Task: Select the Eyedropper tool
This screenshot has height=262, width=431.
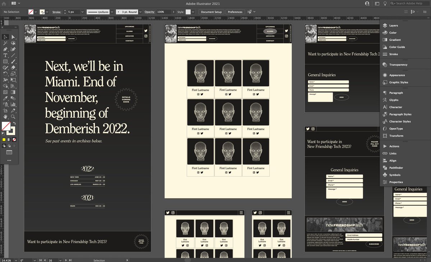Action: [x=6, y=98]
